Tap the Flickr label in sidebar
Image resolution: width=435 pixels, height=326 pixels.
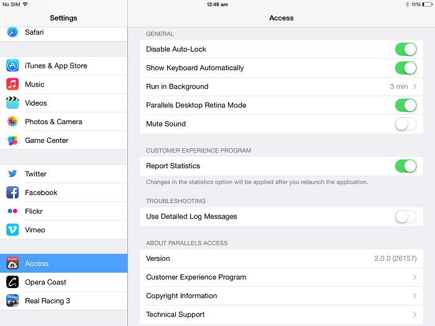(34, 211)
